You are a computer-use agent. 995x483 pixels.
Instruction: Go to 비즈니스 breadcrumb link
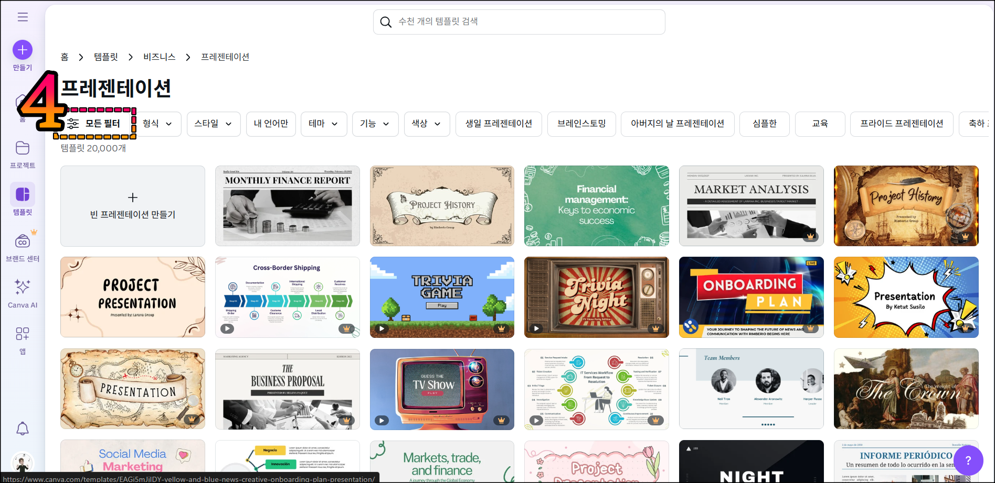pos(160,57)
